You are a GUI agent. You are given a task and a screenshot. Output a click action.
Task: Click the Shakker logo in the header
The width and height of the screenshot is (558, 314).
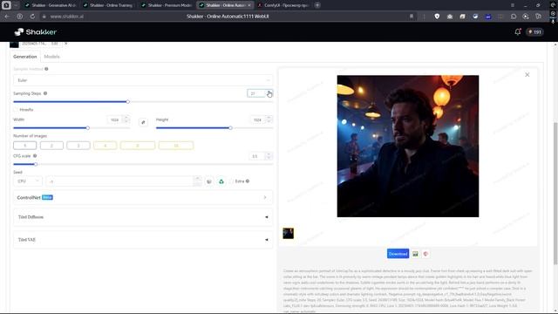tap(35, 32)
